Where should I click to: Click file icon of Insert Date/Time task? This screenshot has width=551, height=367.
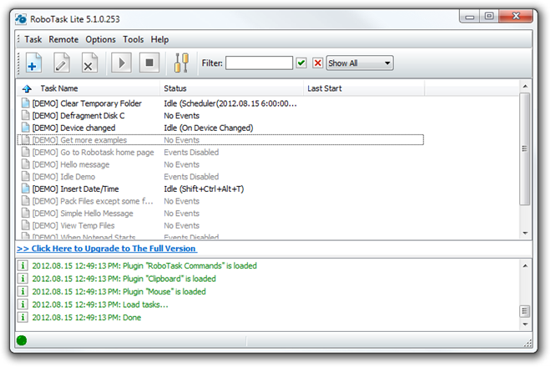(x=25, y=189)
